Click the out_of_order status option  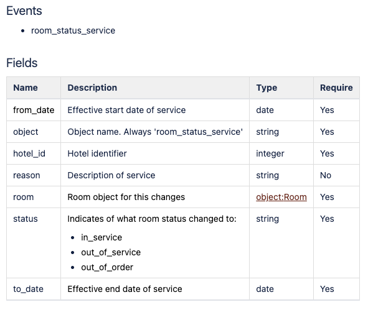(x=107, y=267)
